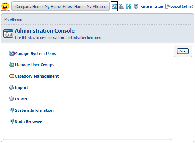Viewport: 195px width, 143px height.
Task: Click the Logout arrow icon
Action: 167,6
